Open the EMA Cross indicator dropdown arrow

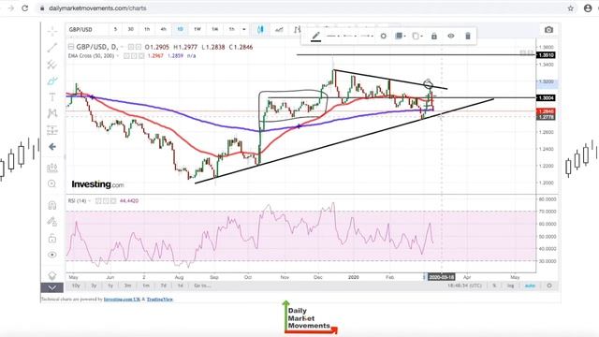click(118, 56)
